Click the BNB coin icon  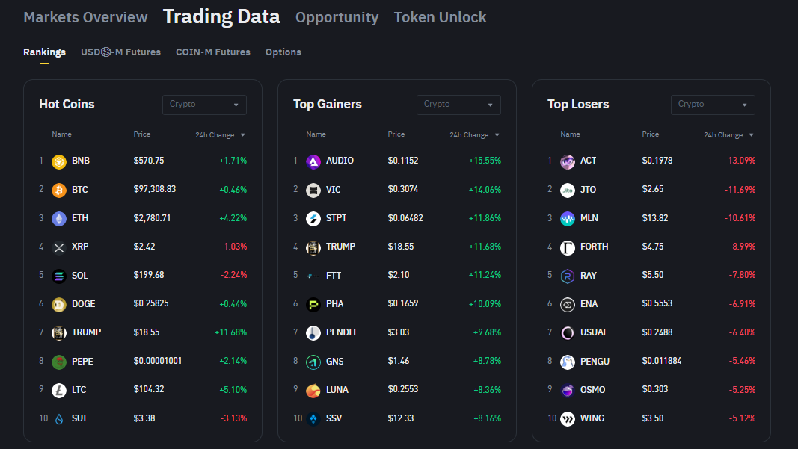59,161
